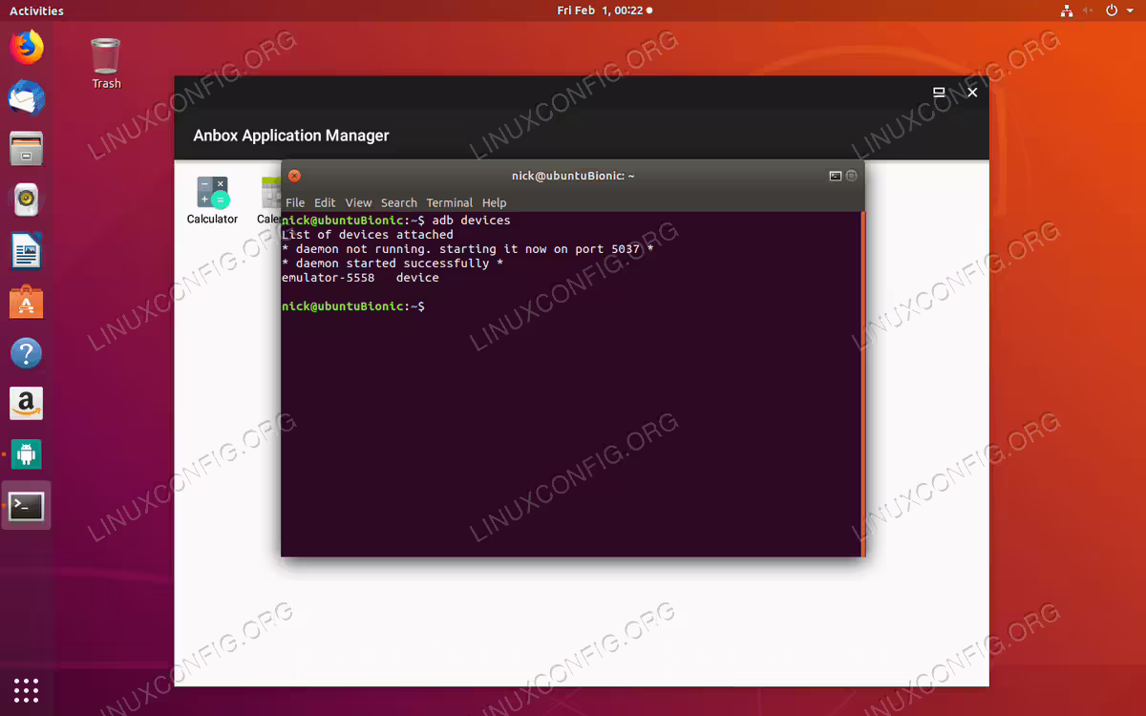Click the terminal vertical scrollbar
The width and height of the screenshot is (1146, 716).
862,383
